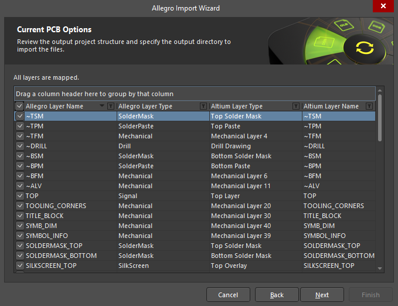Uncheck the ~BFM layer checkbox
This screenshot has width=398, height=306.
[20, 176]
